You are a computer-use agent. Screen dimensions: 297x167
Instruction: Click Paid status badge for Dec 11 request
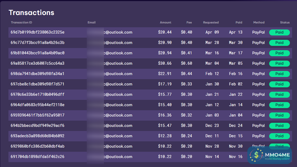click(279, 136)
